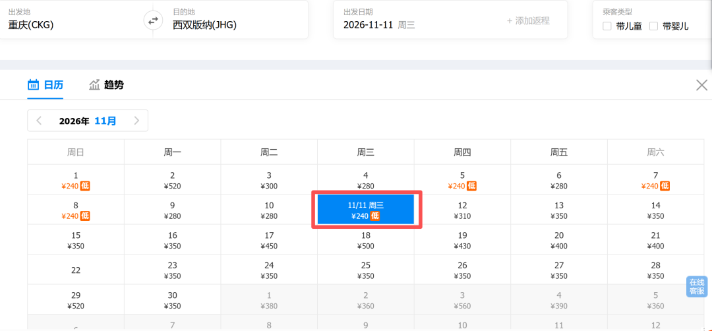Image resolution: width=712 pixels, height=331 pixels.
Task: Switch to the 日历 tab
Action: [45, 85]
